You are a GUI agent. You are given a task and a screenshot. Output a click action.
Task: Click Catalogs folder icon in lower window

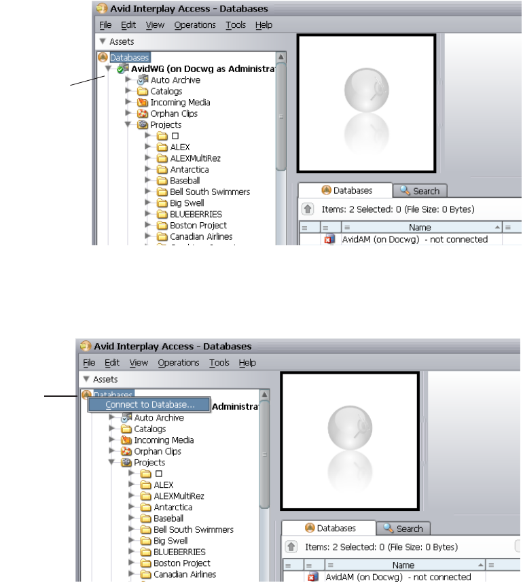126,429
